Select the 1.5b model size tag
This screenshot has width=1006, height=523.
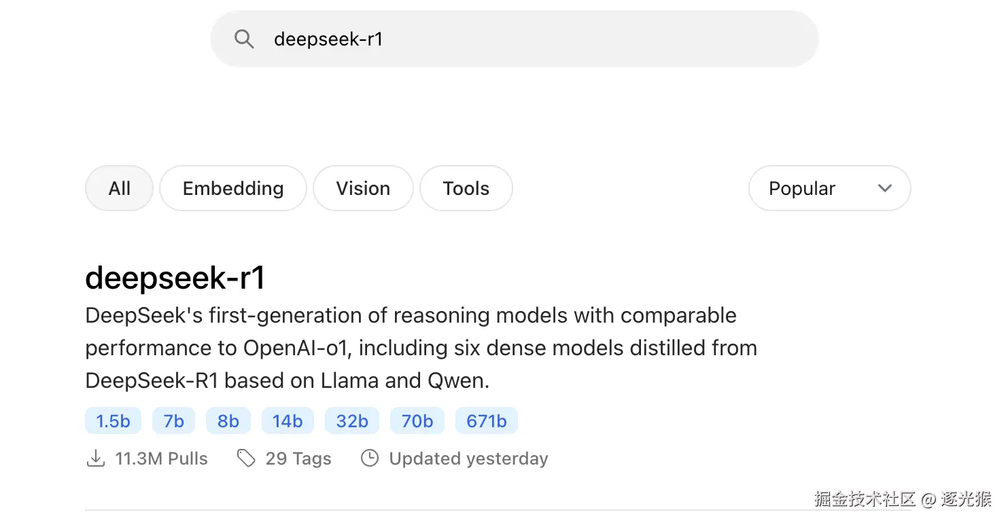coord(113,421)
